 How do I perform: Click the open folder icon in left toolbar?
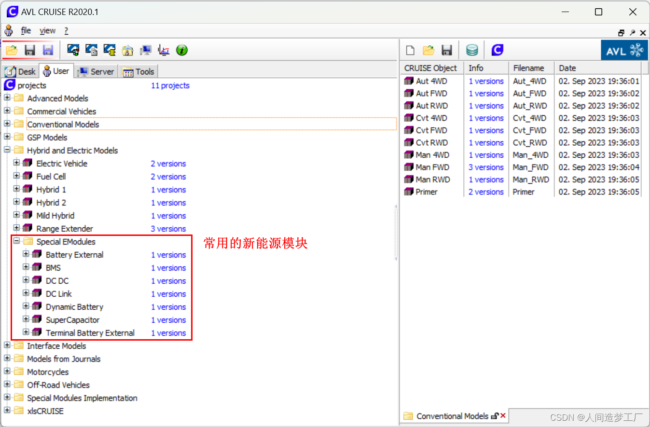(12, 50)
